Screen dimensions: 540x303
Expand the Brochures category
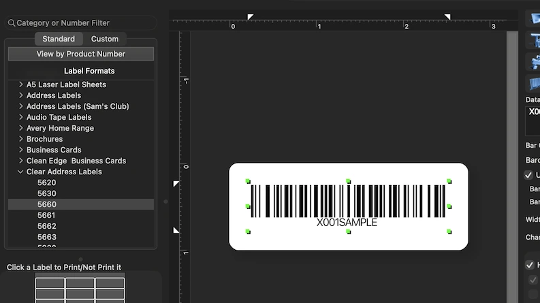click(x=20, y=139)
